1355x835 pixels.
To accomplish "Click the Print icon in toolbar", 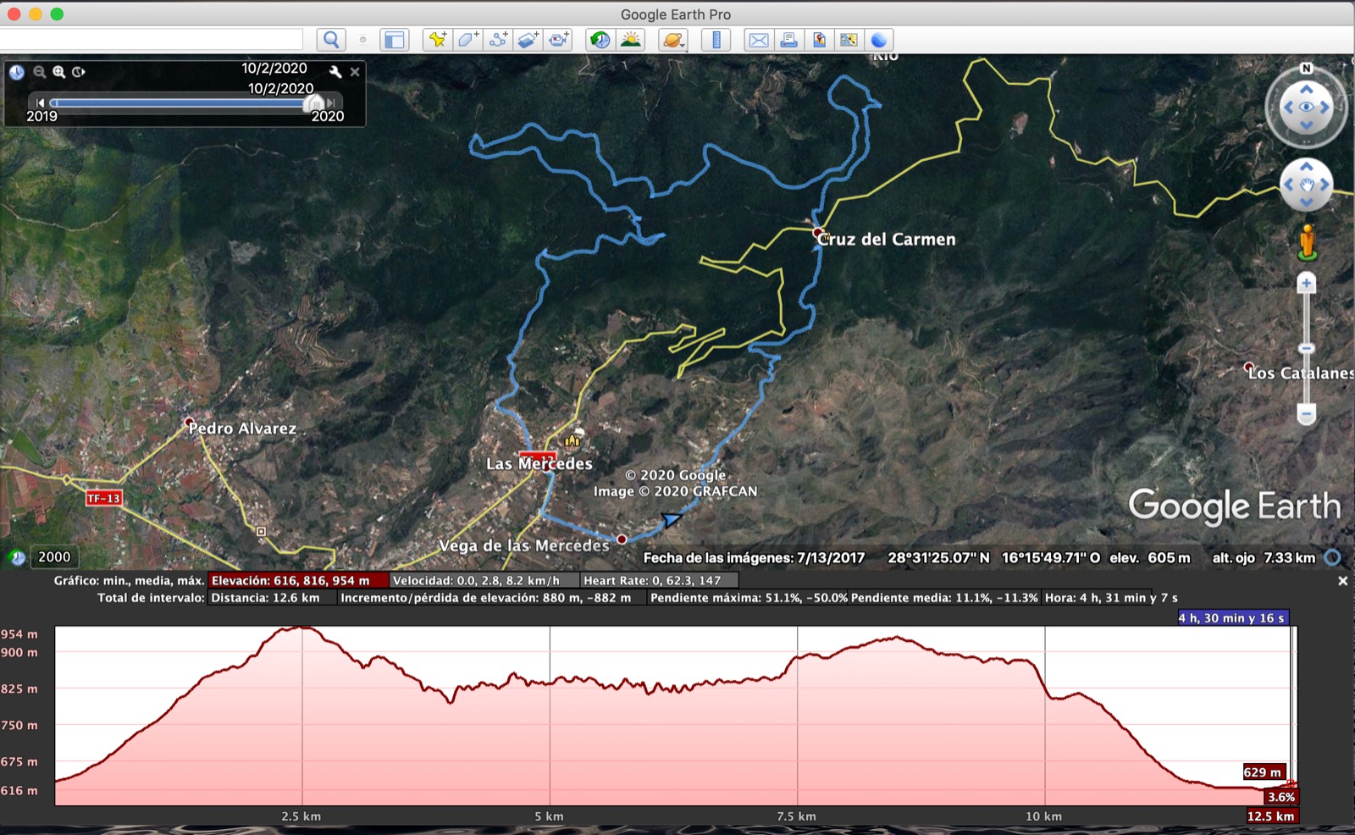I will 788,40.
